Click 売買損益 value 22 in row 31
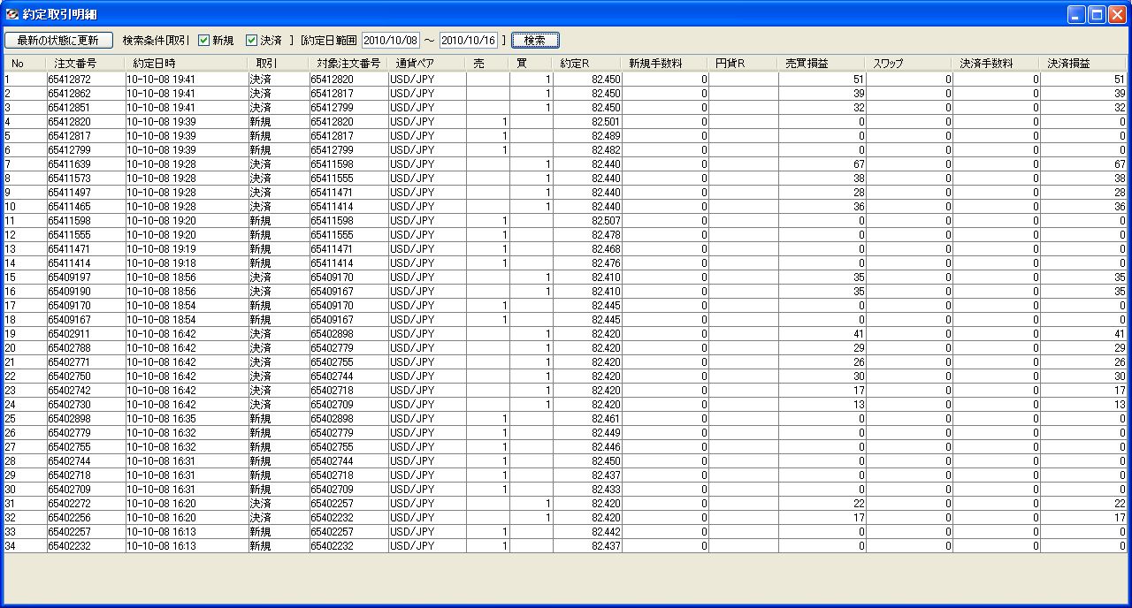Image resolution: width=1132 pixels, height=608 pixels. coord(822,504)
